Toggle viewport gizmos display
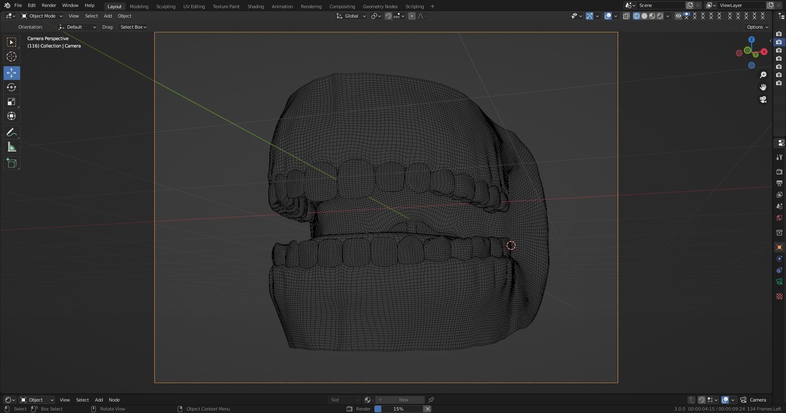The image size is (786, 413). click(x=589, y=16)
